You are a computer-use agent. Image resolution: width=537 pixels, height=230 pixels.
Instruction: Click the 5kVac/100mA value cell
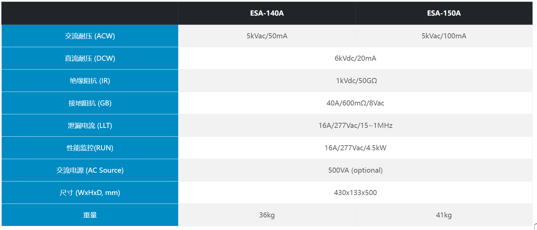(x=444, y=36)
